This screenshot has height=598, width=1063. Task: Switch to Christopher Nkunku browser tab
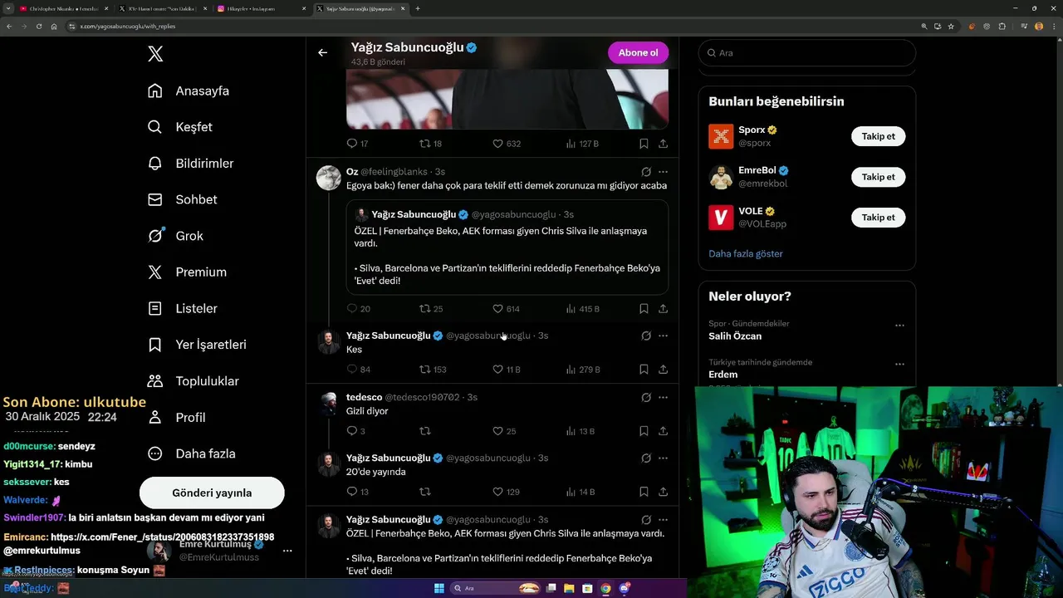[62, 8]
